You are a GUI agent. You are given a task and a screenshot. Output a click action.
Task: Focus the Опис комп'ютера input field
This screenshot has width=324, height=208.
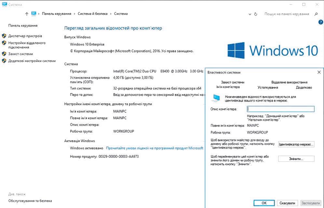(x=281, y=109)
